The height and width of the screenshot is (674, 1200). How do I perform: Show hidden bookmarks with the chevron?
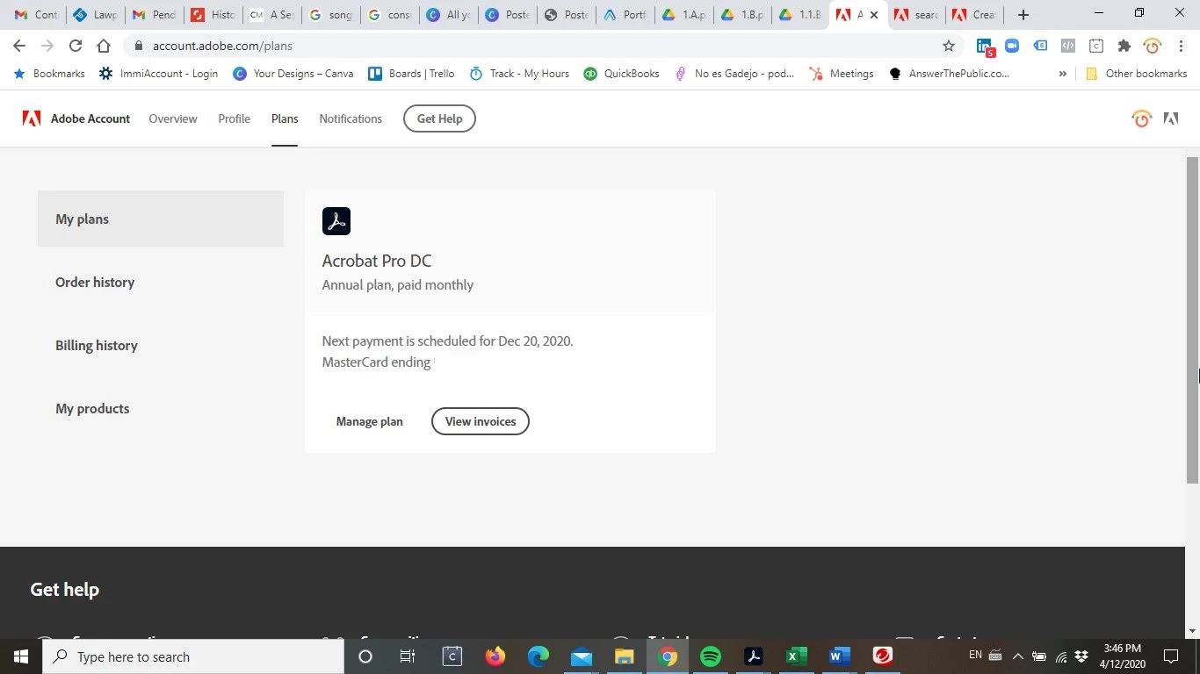[1062, 74]
